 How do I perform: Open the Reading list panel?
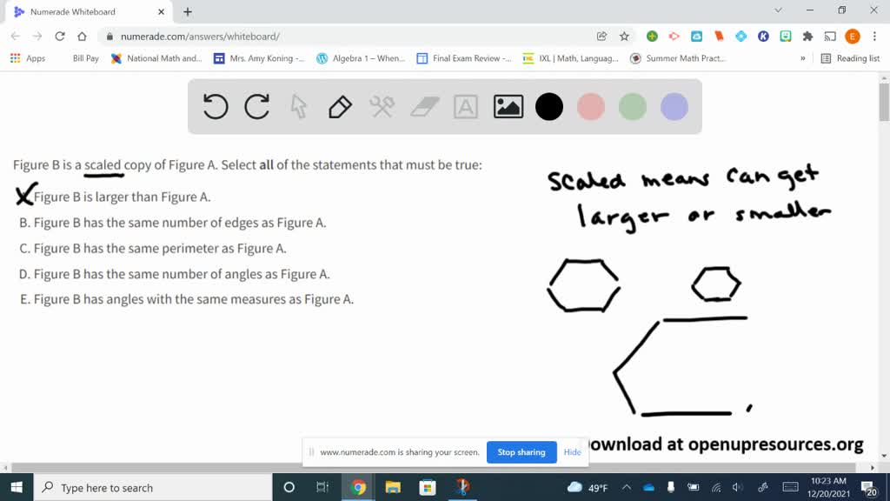(x=850, y=58)
